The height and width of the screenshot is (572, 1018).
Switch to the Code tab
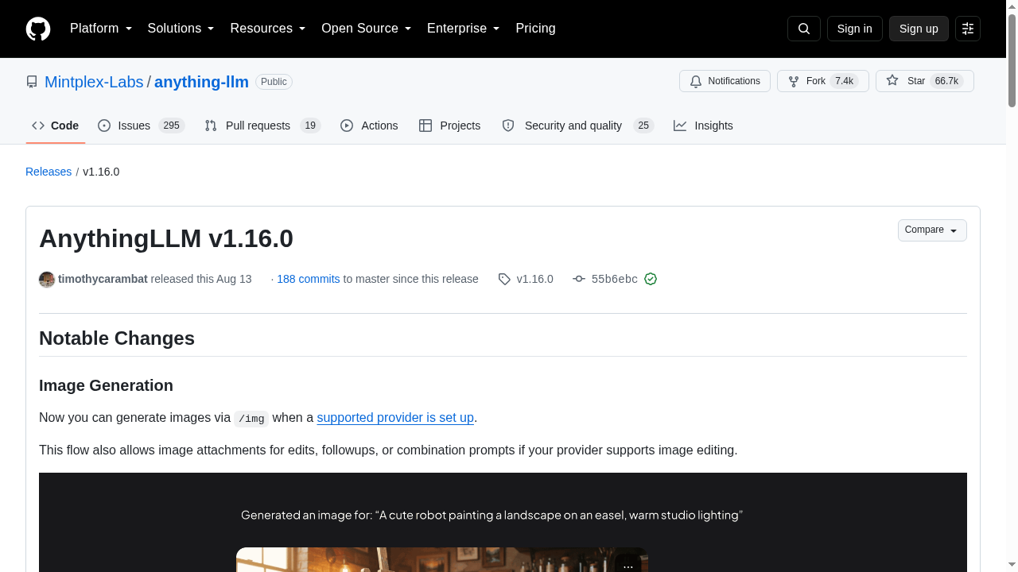(56, 126)
